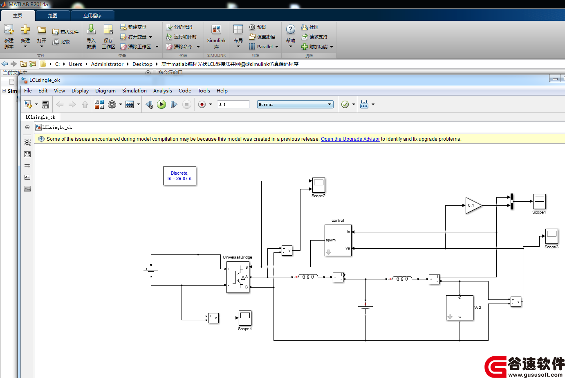Viewport: 565px width, 378px height.
Task: Open the Simulink Library Browser icon
Action: tap(99, 104)
